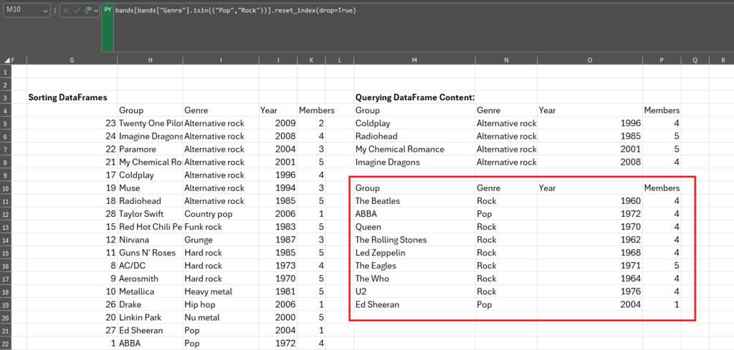Screen dimensions: 734x350
Task: Select row 3 header
Action: pos(6,97)
